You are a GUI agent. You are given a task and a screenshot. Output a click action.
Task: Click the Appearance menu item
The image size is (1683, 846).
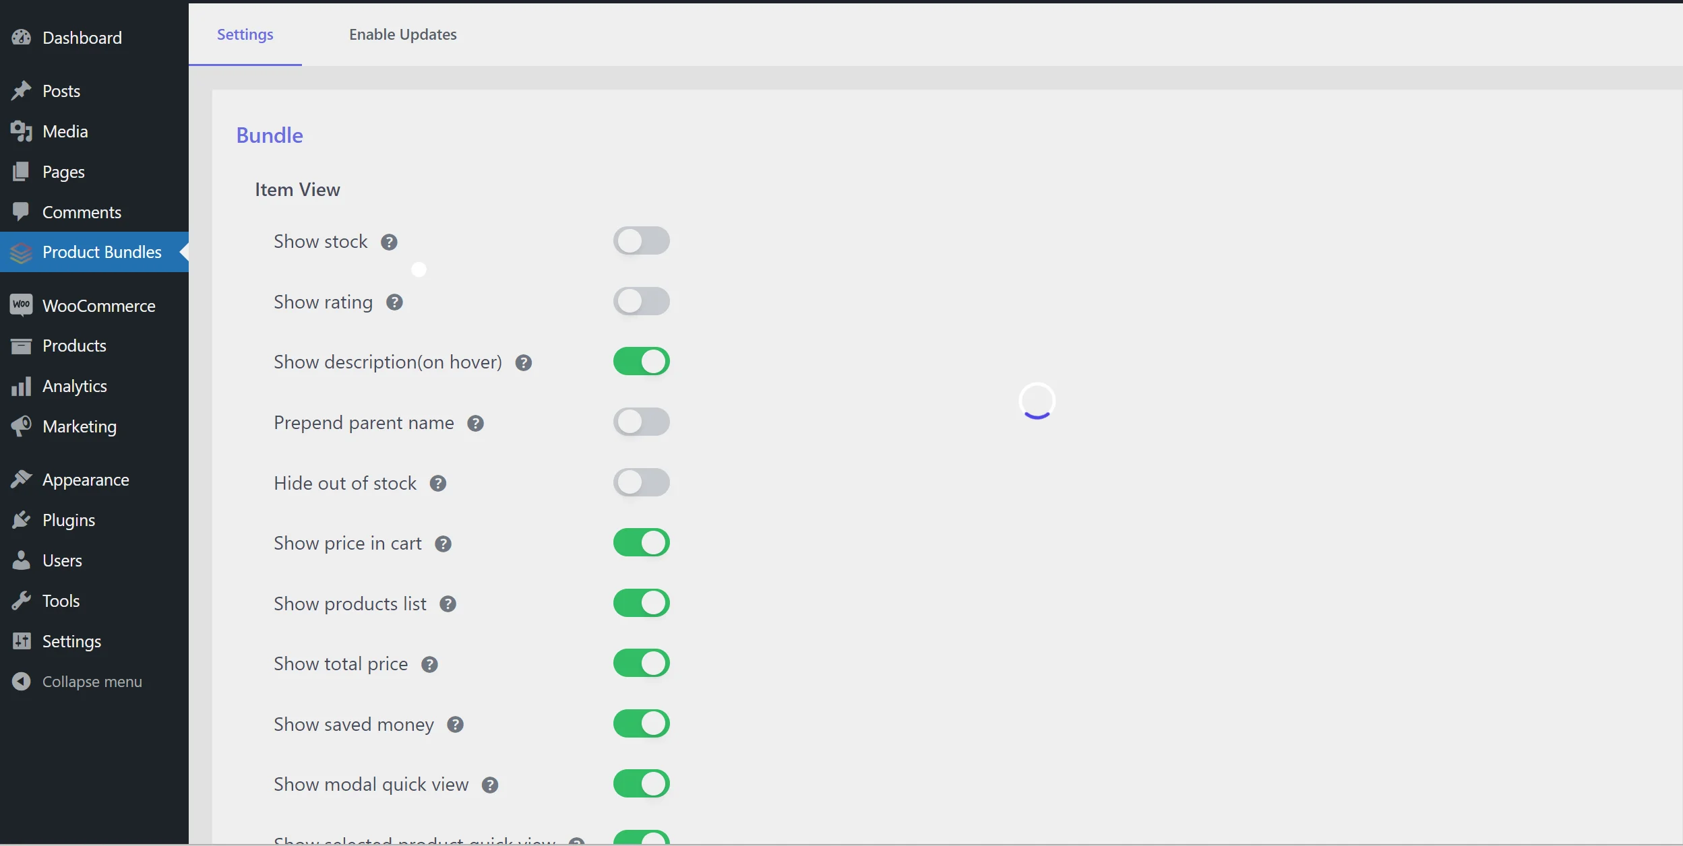coord(86,479)
